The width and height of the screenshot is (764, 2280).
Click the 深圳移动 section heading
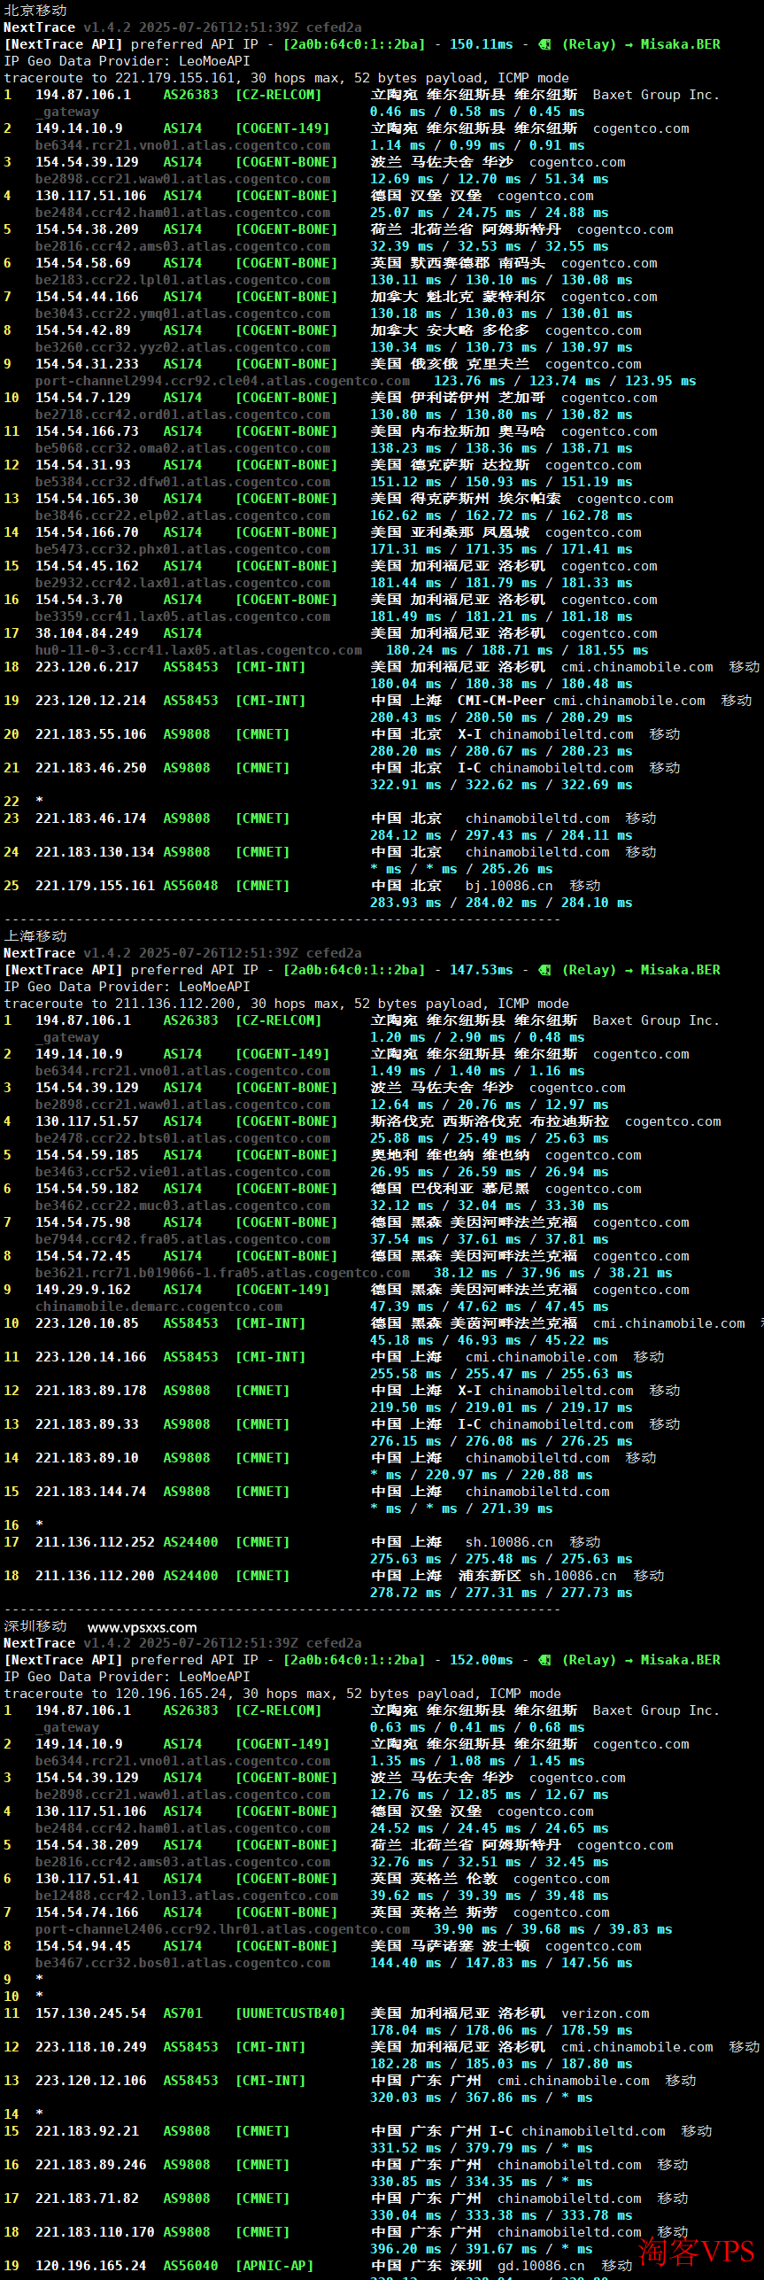tap(35, 1625)
